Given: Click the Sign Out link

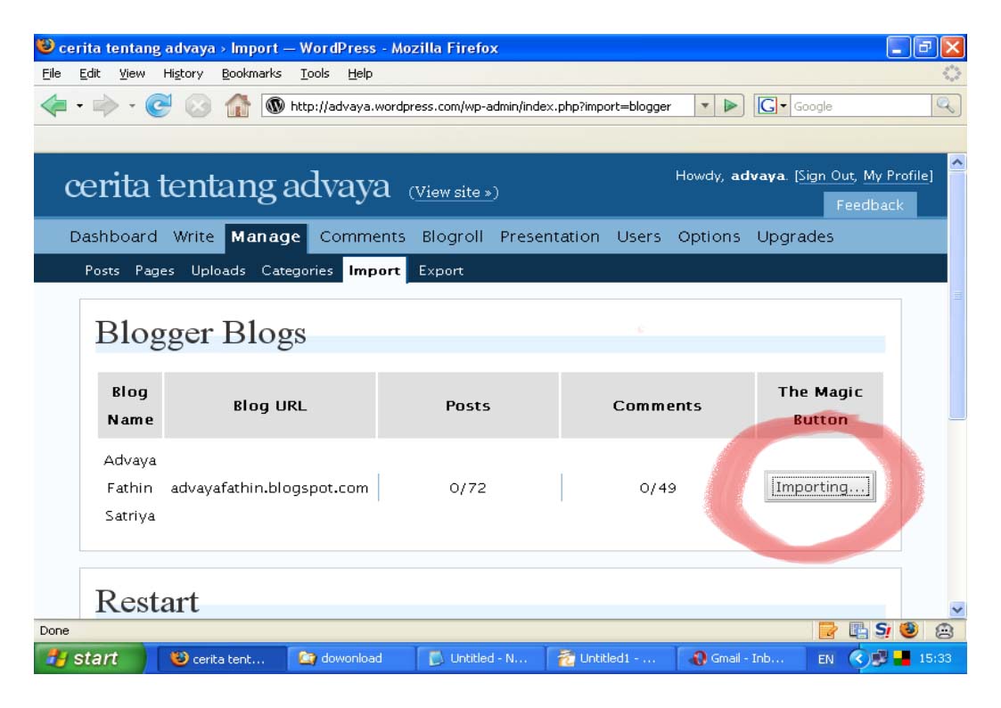Looking at the screenshot, I should point(826,176).
